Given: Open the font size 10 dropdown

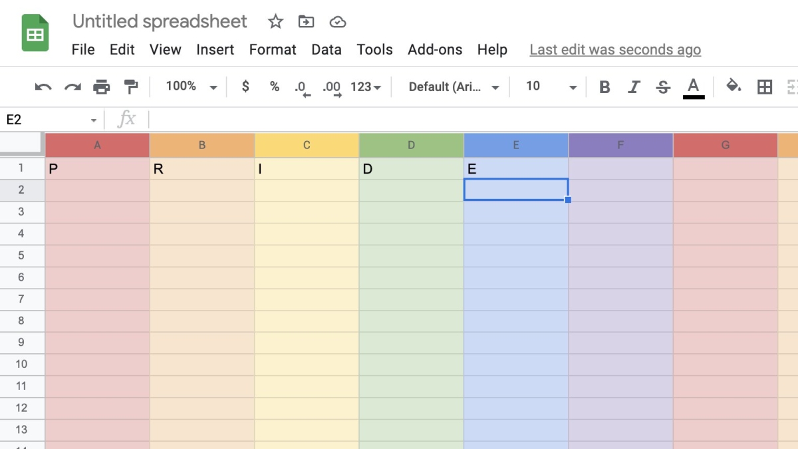Looking at the screenshot, I should click(551, 86).
